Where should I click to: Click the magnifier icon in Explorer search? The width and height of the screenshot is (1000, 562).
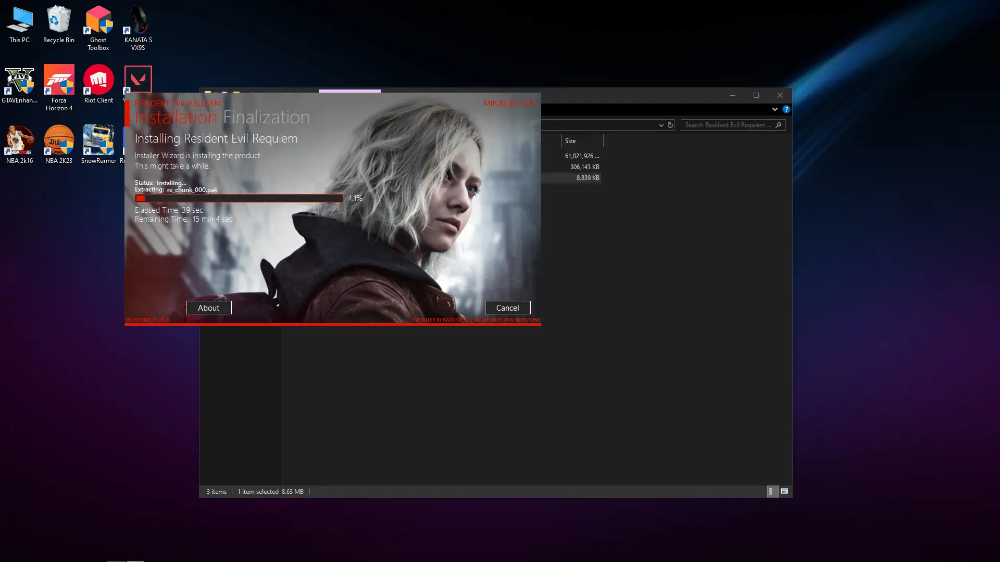[779, 125]
